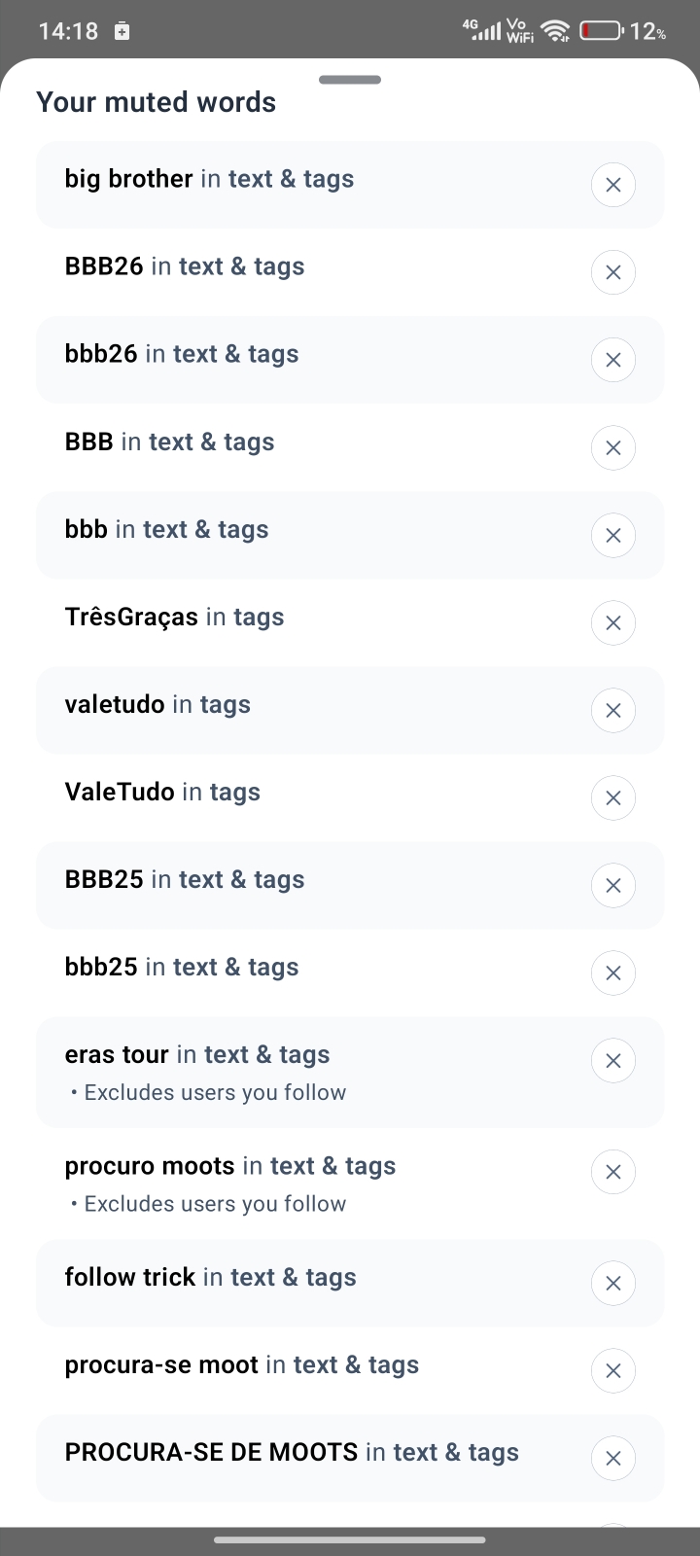Remove 'procura-se moot' muted entry
Image resolution: width=700 pixels, height=1556 pixels.
pos(612,1371)
